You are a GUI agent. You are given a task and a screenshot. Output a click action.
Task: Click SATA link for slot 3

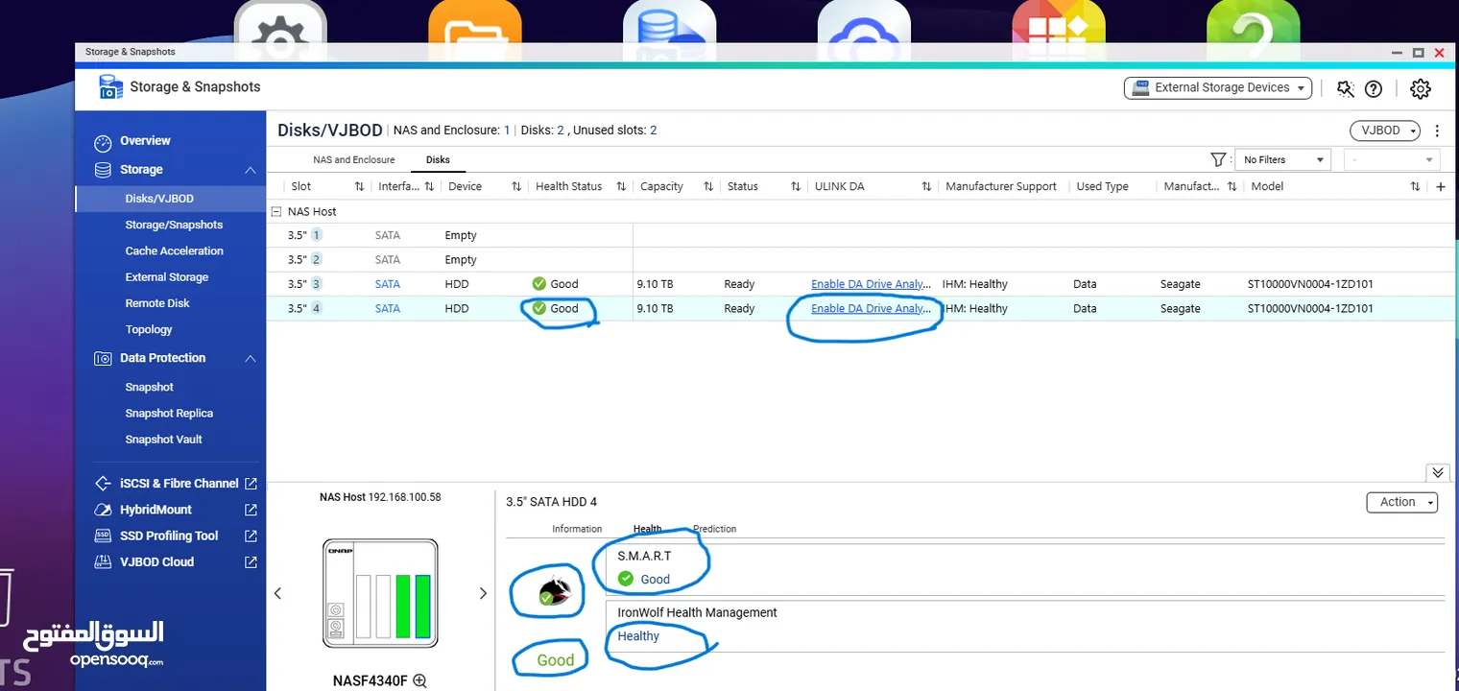pos(388,284)
